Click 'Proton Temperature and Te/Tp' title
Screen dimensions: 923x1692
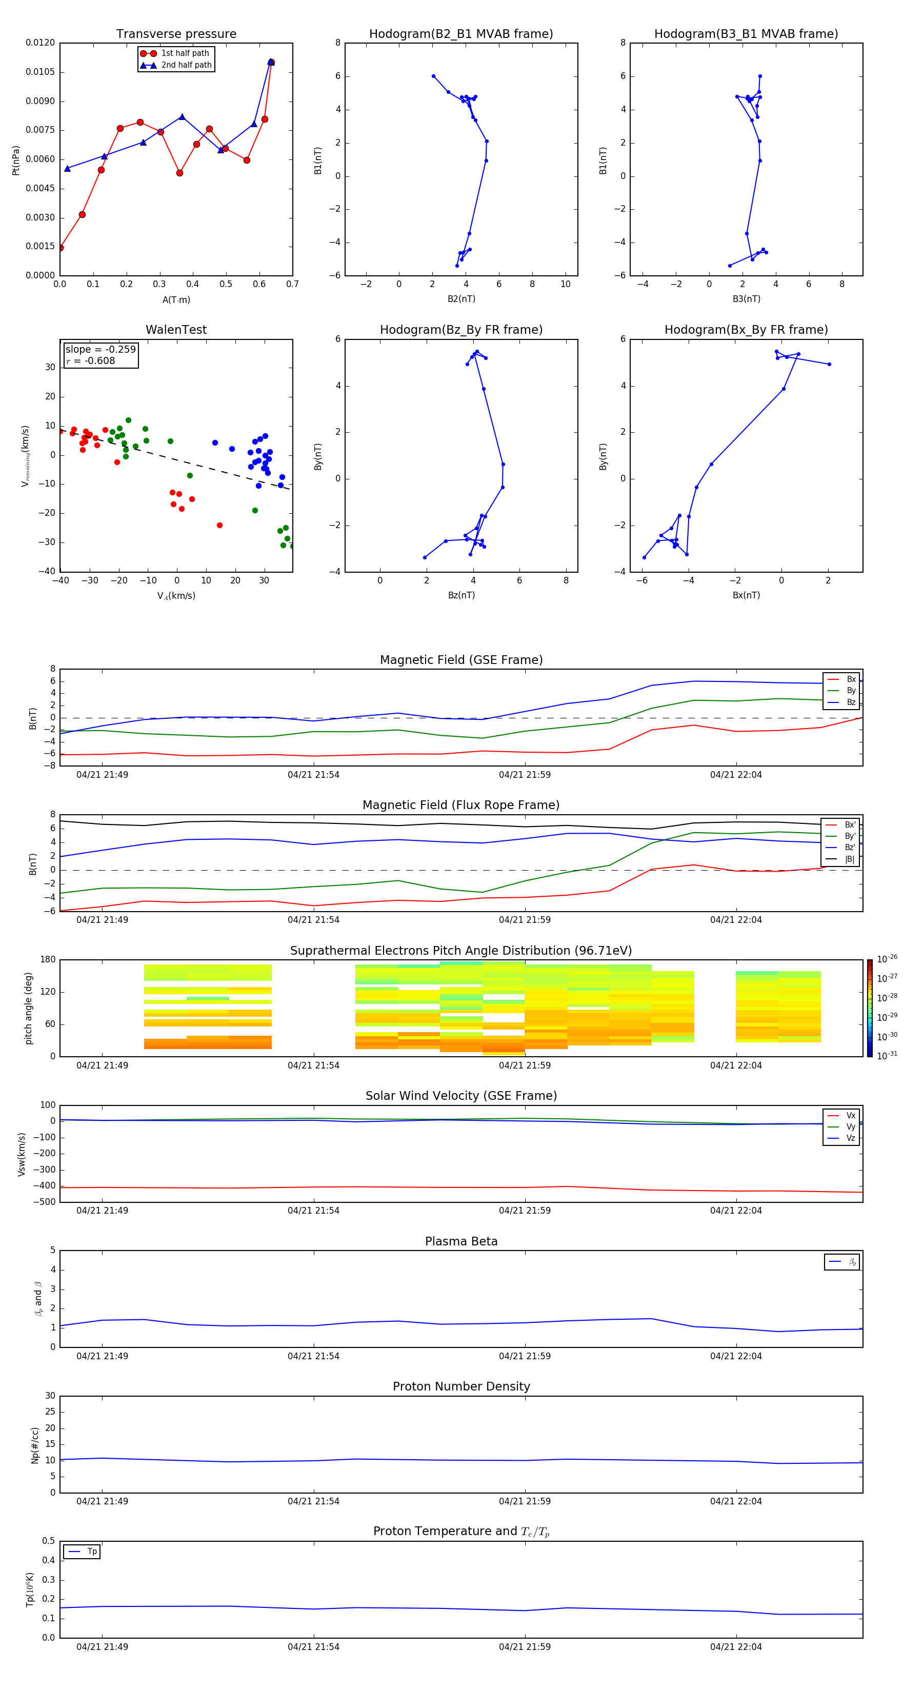click(x=461, y=1531)
